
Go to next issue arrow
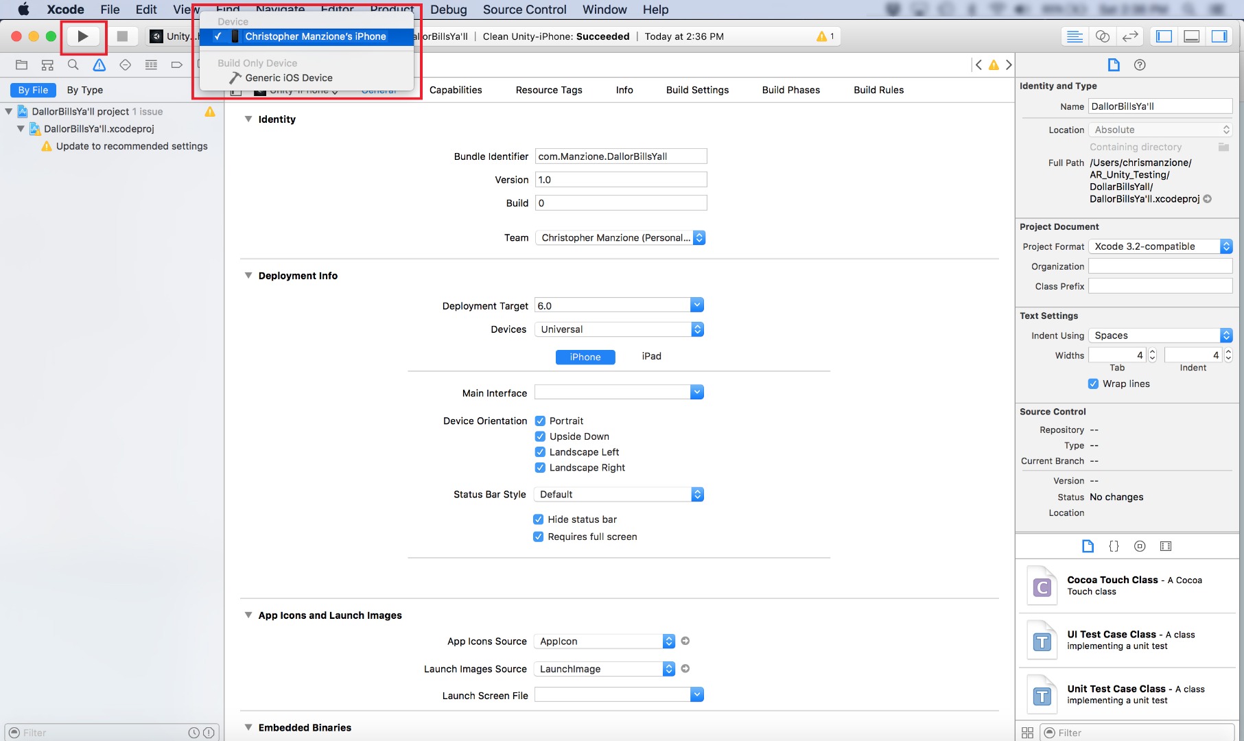(x=1009, y=64)
